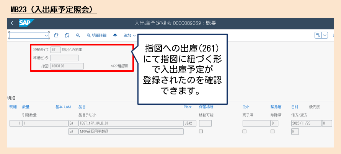
Task: Expand the 追加 menu
Action: [130, 36]
